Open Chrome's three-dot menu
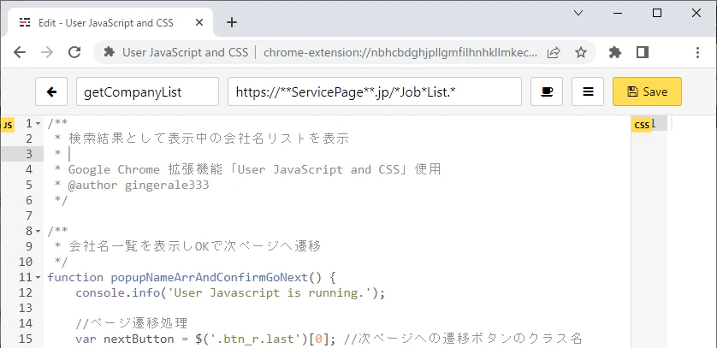This screenshot has height=348, width=717. click(697, 52)
